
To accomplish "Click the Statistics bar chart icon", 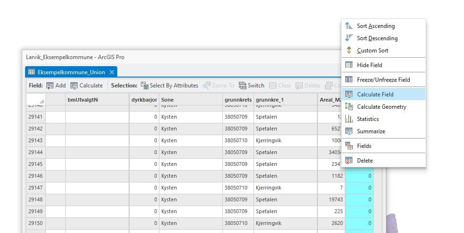I will (349, 119).
